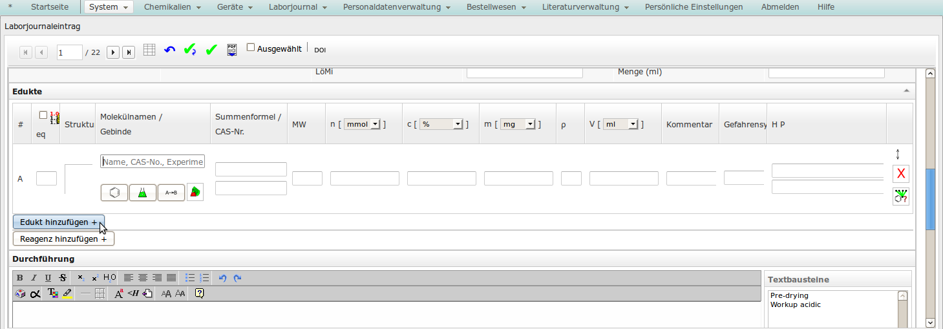Toggle bold formatting in Durchführung editor
Screen dimensions: 943x329
[20, 278]
